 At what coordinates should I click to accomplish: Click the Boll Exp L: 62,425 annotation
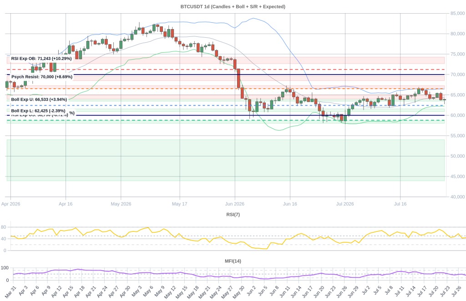pos(38,111)
